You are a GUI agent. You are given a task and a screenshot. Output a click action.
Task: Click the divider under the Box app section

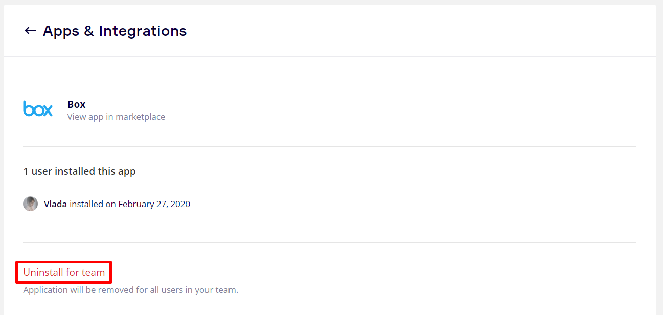[x=330, y=146]
